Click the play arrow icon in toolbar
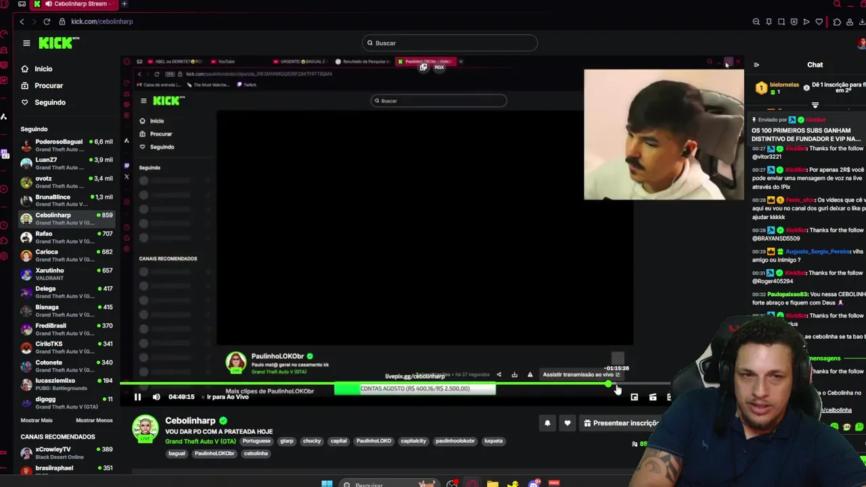The height and width of the screenshot is (487, 866). pyautogui.click(x=806, y=22)
